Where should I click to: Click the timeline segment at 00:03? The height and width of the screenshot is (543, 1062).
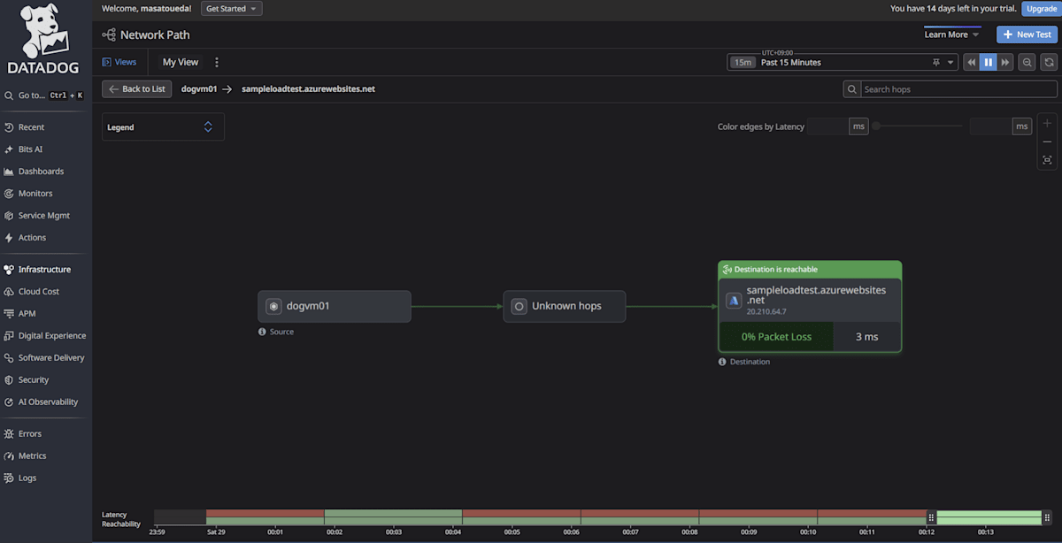point(393,517)
